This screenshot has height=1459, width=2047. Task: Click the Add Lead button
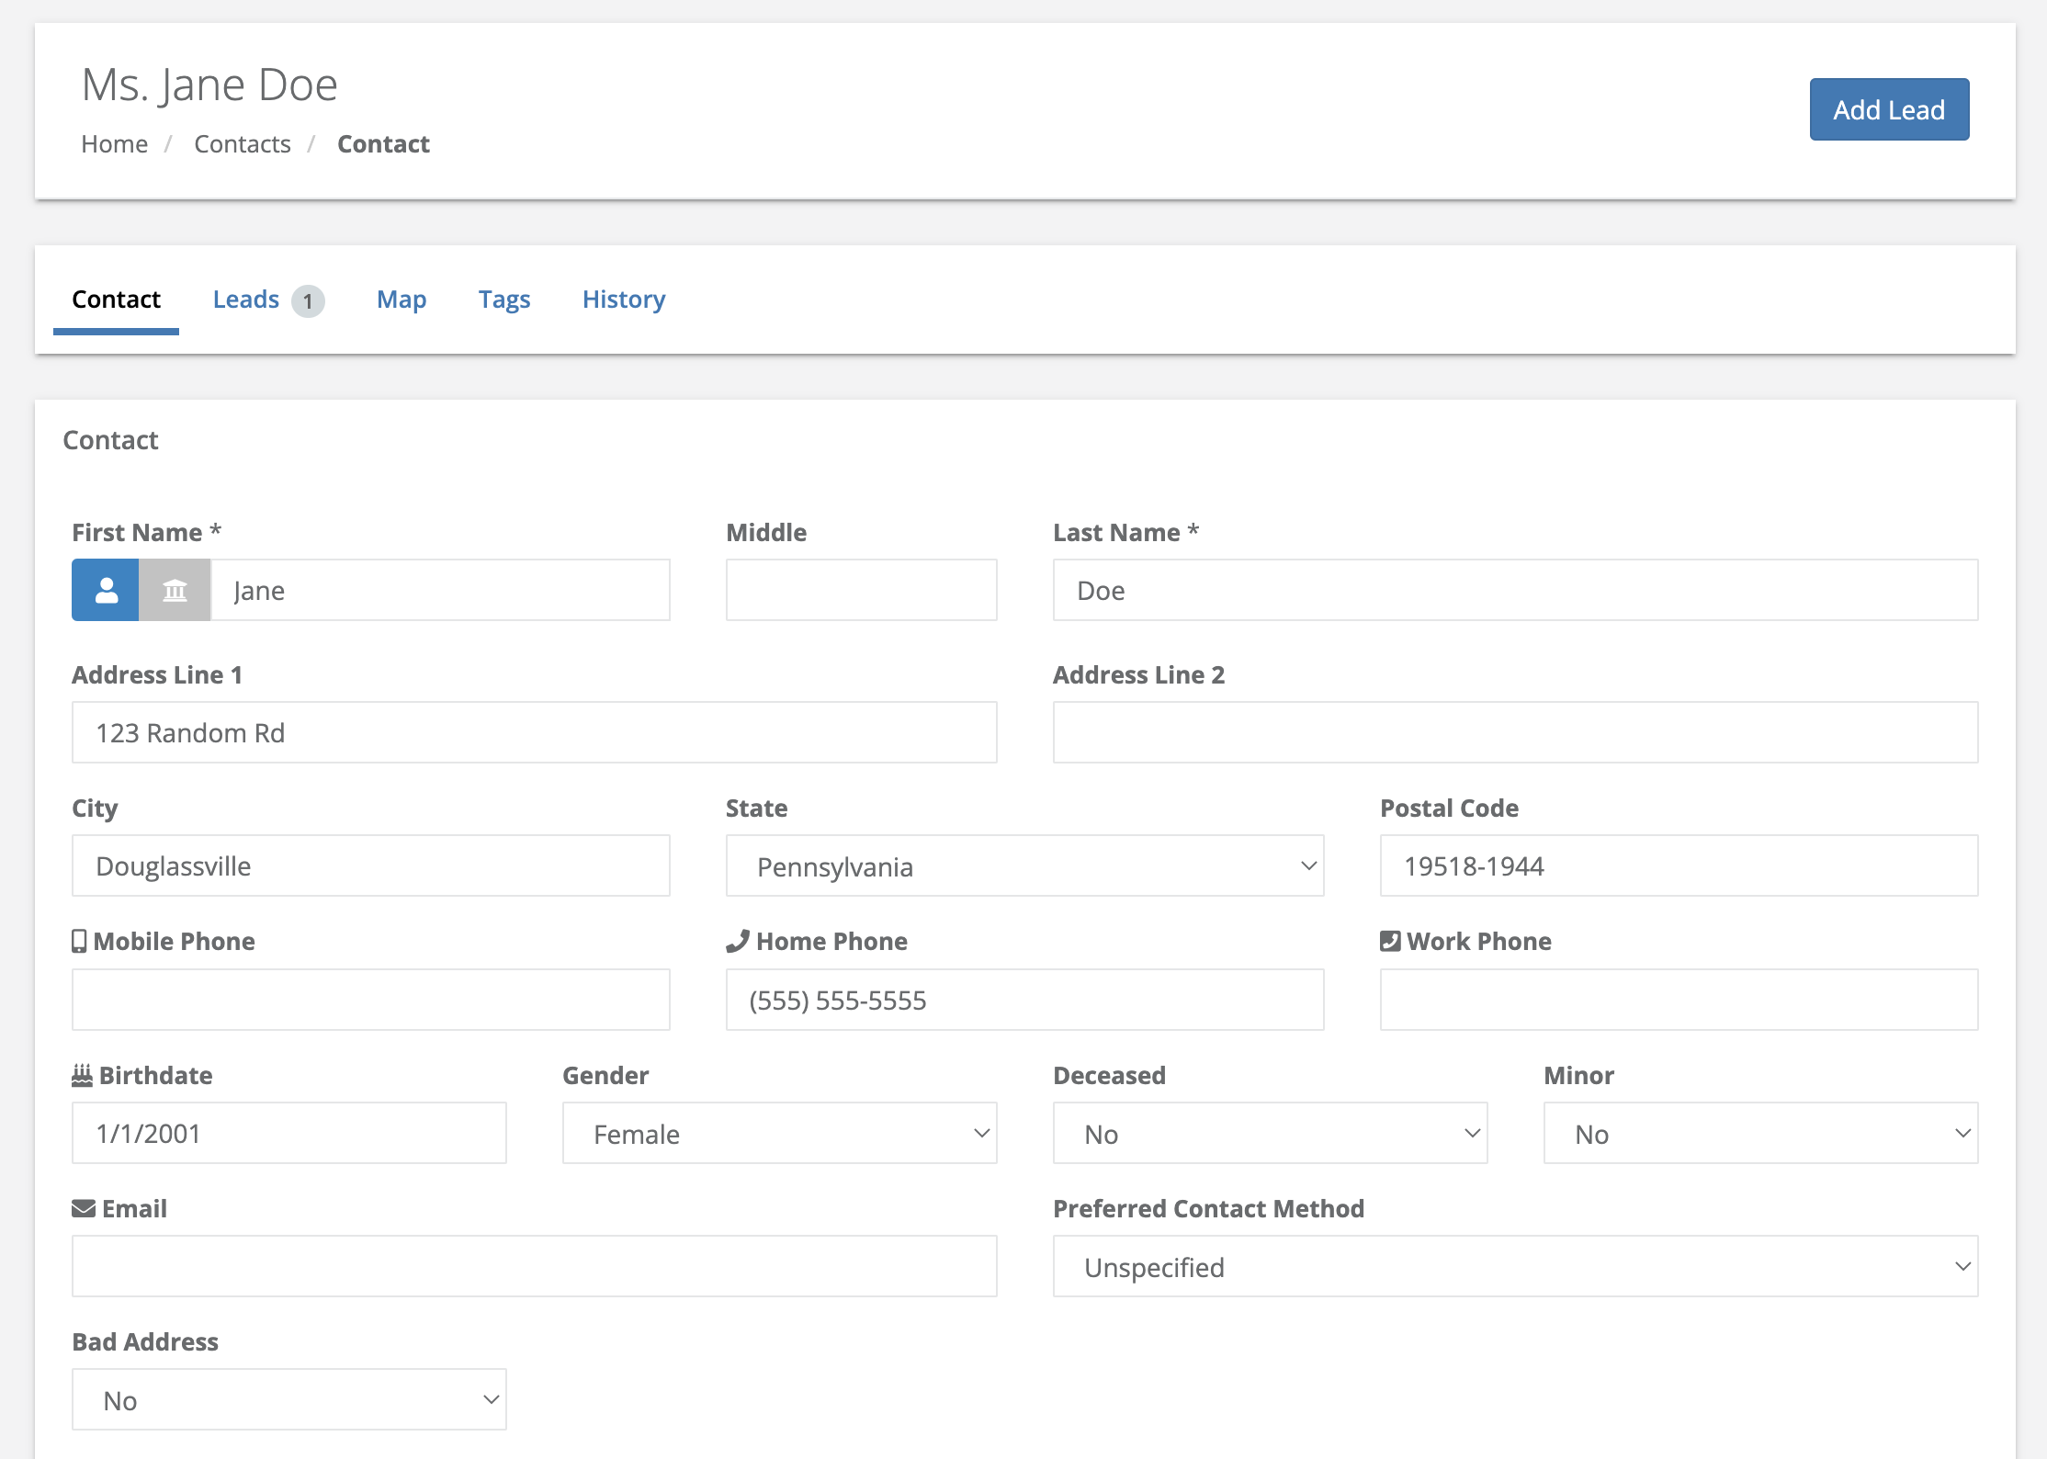coord(1889,109)
